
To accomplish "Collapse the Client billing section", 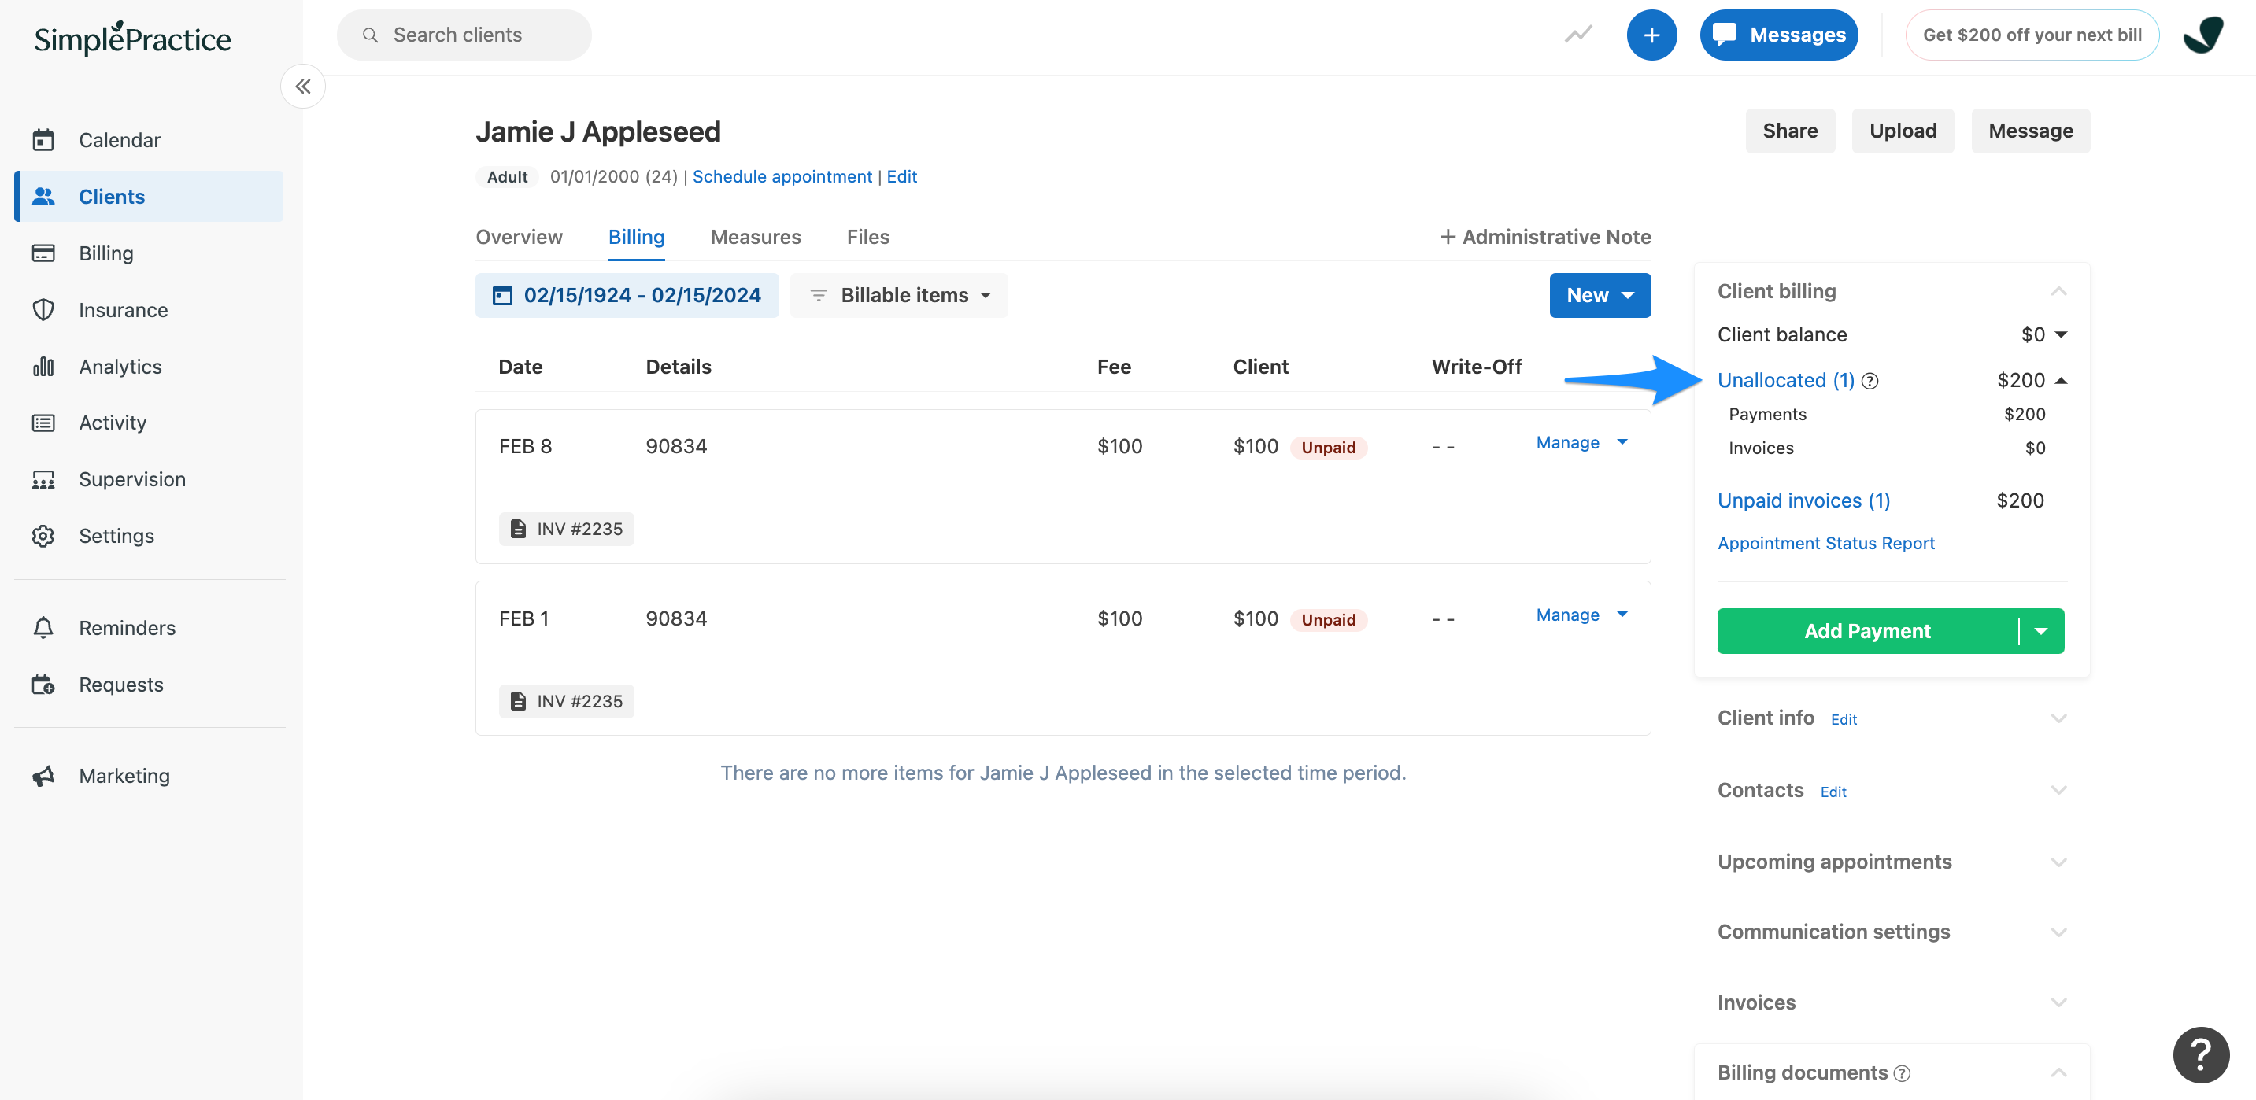I will [2059, 290].
